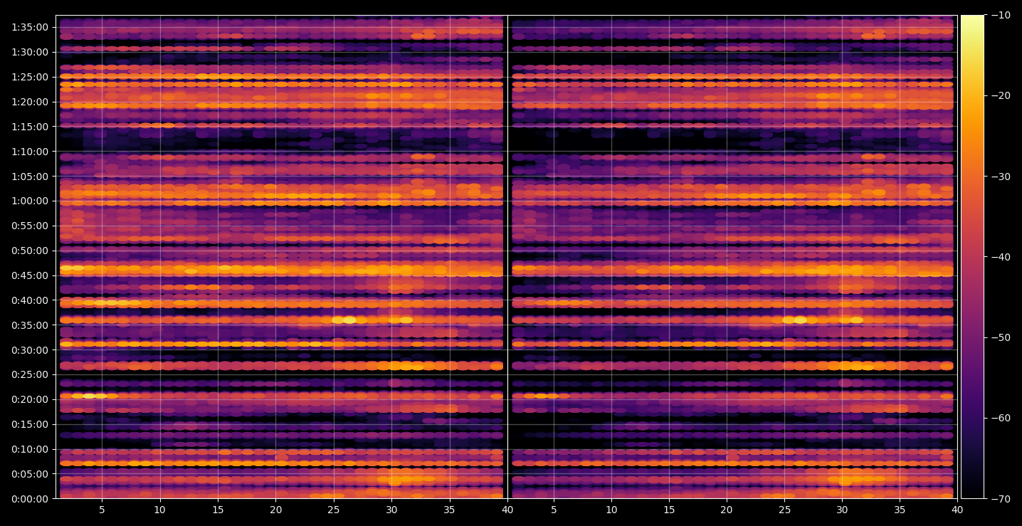Click the inferno colorbar gradient strip
1022x526 pixels.
click(x=972, y=257)
